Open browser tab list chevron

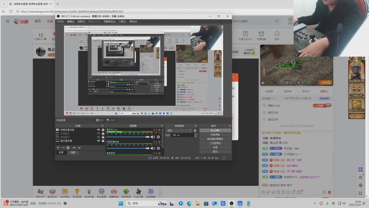click(4, 4)
